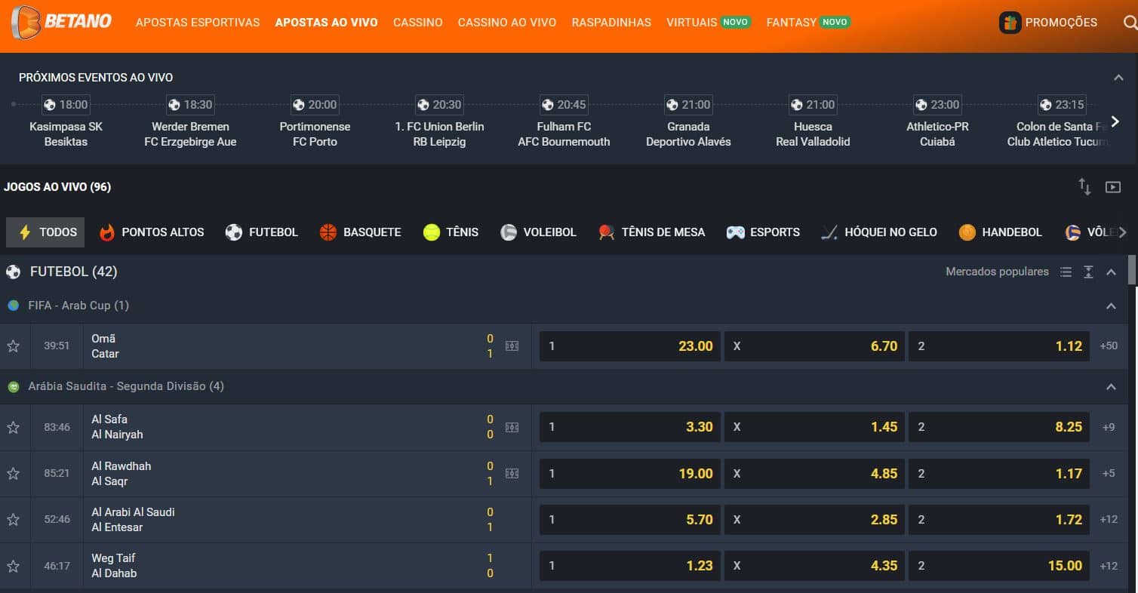Open the Raspadinhas tab

(611, 23)
